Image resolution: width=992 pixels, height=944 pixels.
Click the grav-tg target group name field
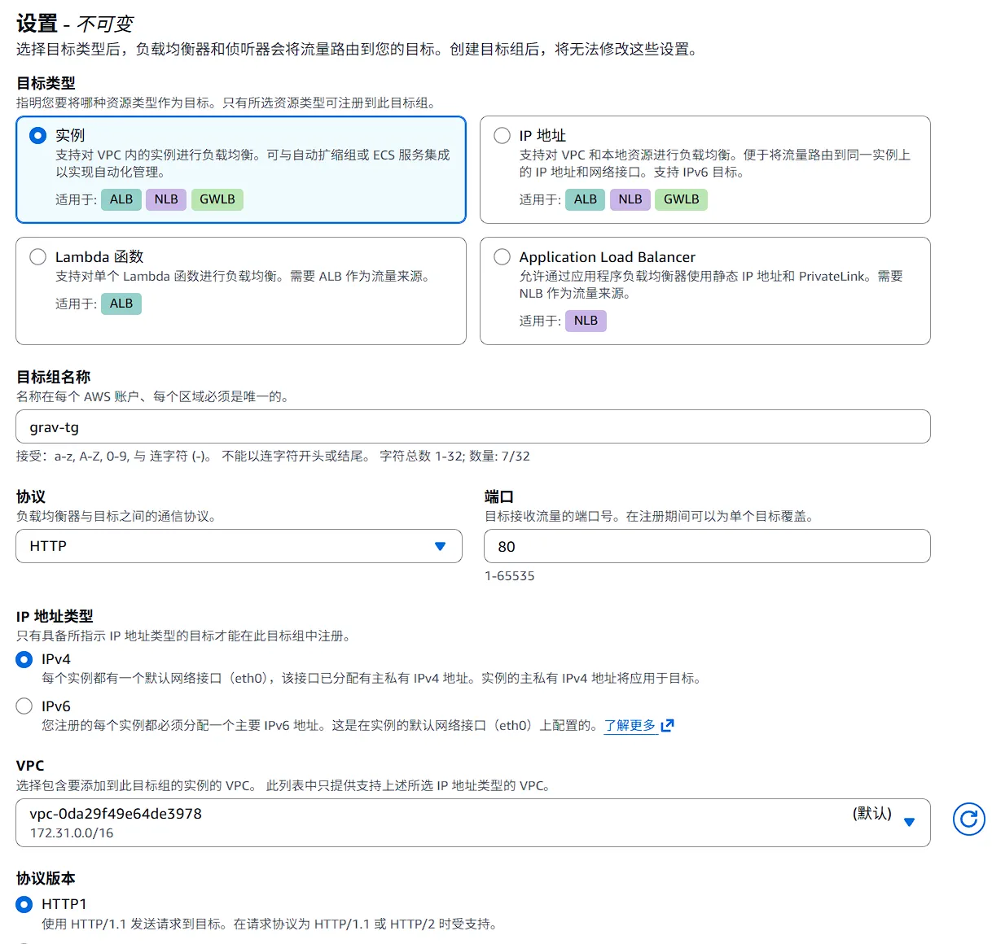tap(472, 426)
